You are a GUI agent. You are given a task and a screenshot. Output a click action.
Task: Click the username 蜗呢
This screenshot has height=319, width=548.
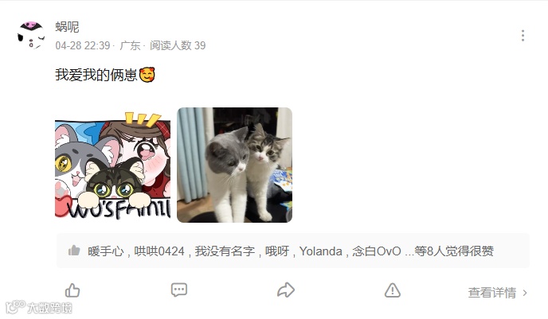[x=67, y=26]
